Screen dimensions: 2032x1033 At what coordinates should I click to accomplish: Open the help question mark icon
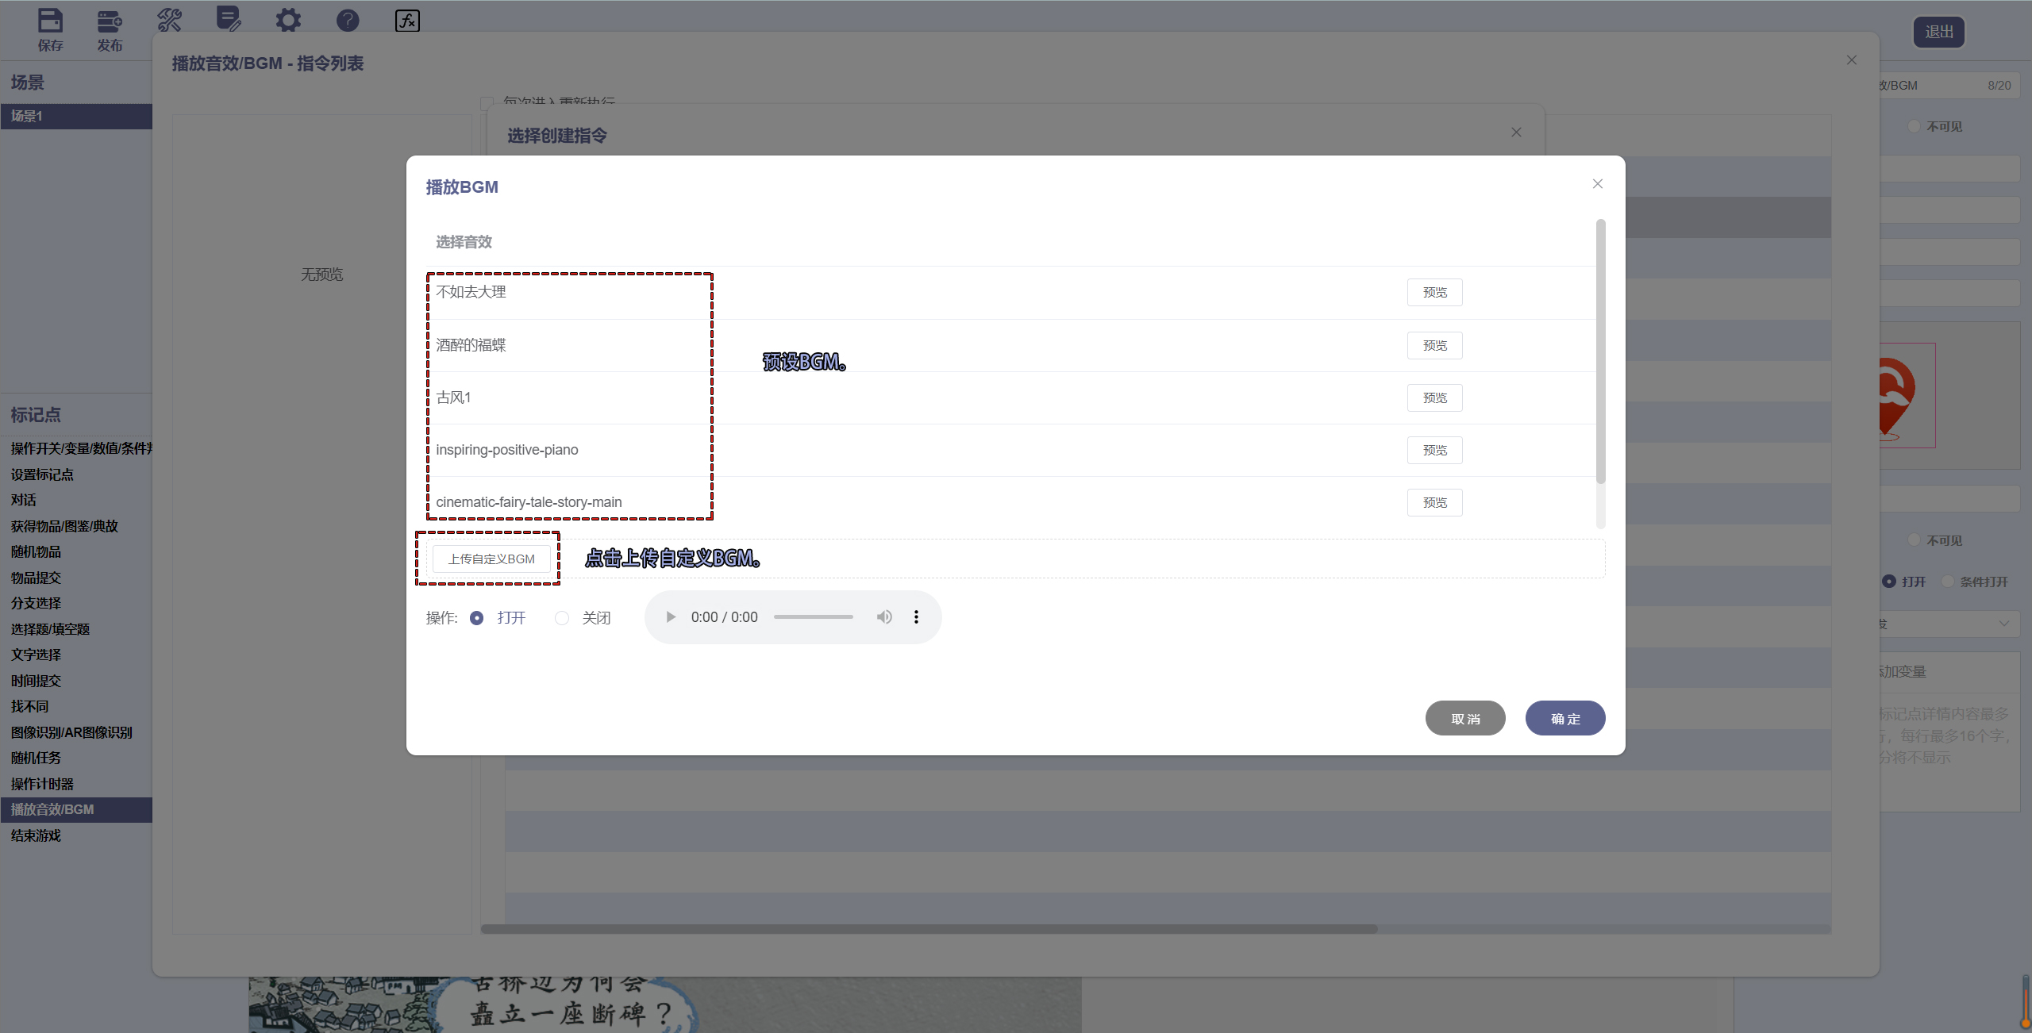pos(348,21)
